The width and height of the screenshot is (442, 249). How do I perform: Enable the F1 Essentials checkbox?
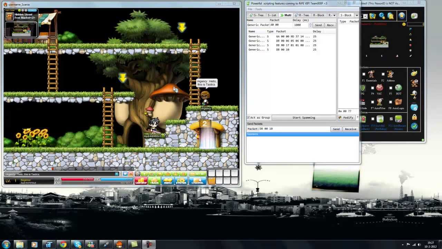[x=364, y=74]
